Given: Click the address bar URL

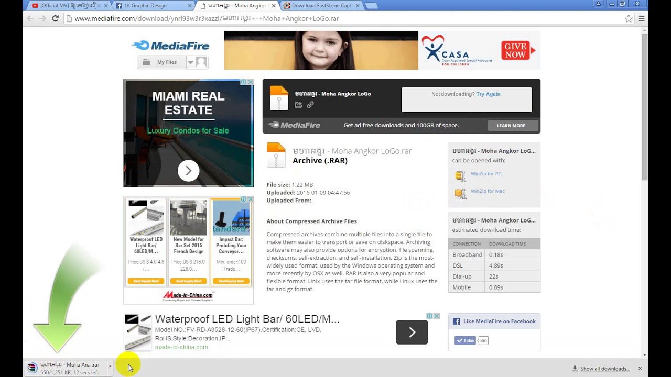Looking at the screenshot, I should [x=207, y=18].
